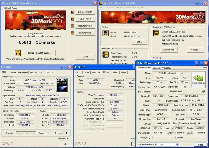Open the Online ResultBrowser
Screen dimensions: 209x148
(39, 53)
